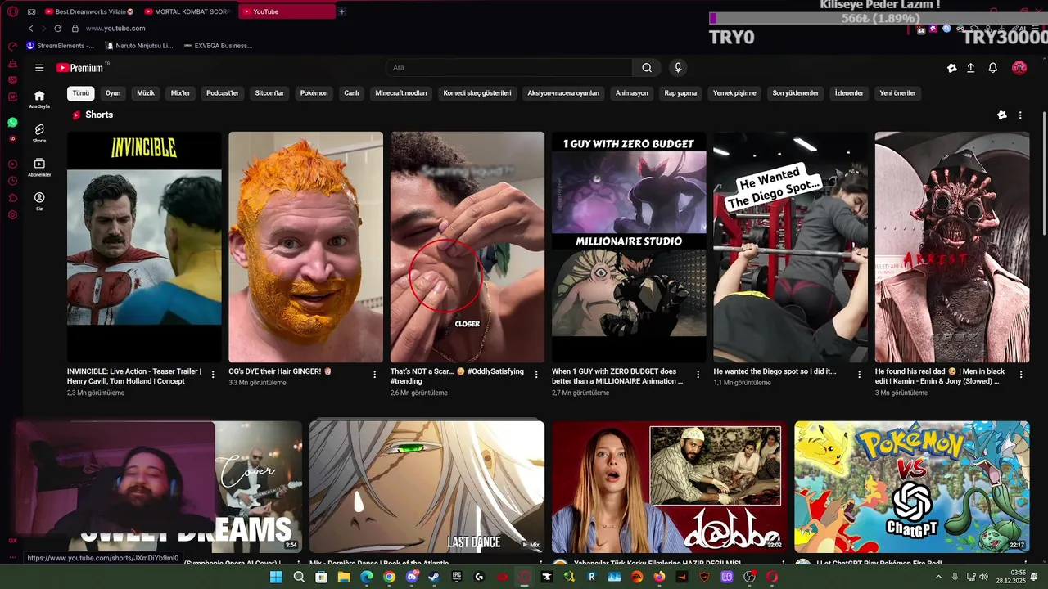The height and width of the screenshot is (589, 1048).
Task: Open the dabbe horror film video thumbnail
Action: (x=670, y=488)
